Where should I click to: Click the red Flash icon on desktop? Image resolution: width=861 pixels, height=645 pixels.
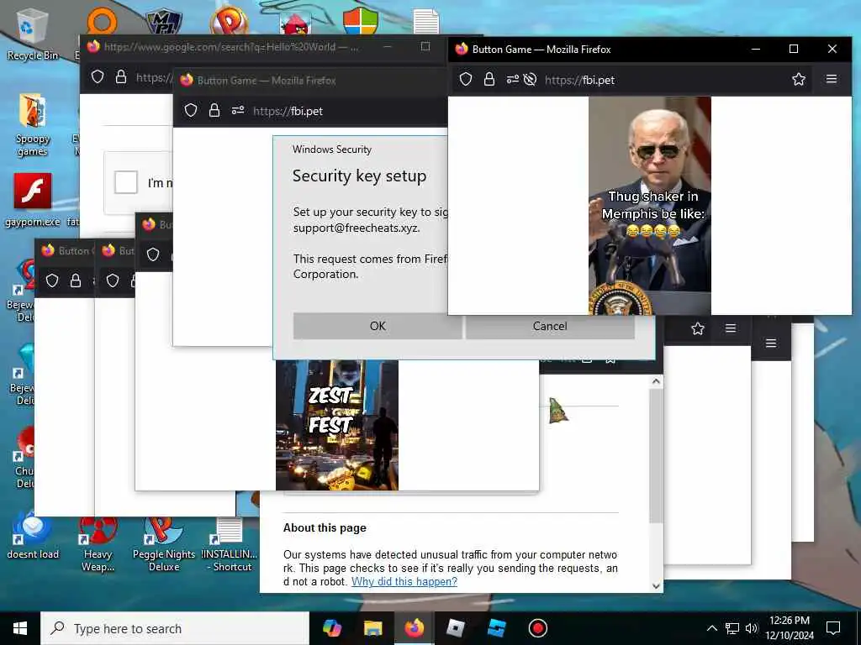[33, 191]
